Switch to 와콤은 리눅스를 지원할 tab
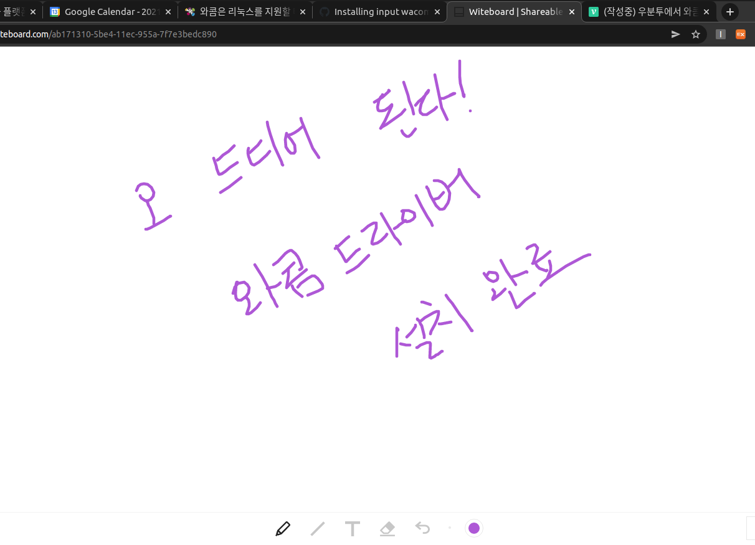This screenshot has width=755, height=545. [x=245, y=12]
